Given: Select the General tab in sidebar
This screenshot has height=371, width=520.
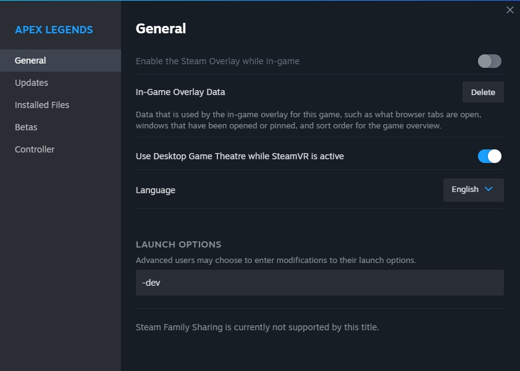Looking at the screenshot, I should click(x=30, y=60).
